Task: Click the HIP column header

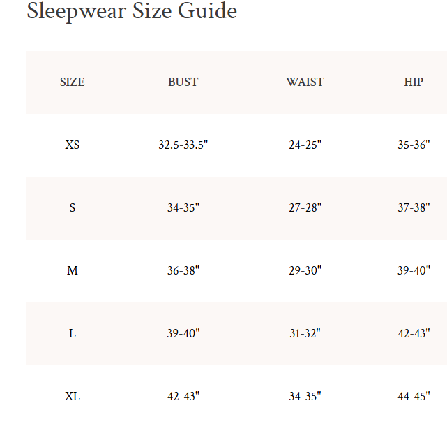Action: click(414, 82)
